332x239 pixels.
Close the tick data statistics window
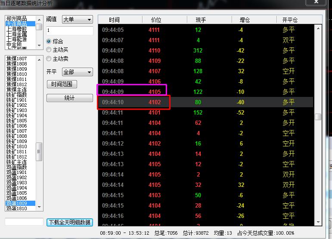point(316,3)
